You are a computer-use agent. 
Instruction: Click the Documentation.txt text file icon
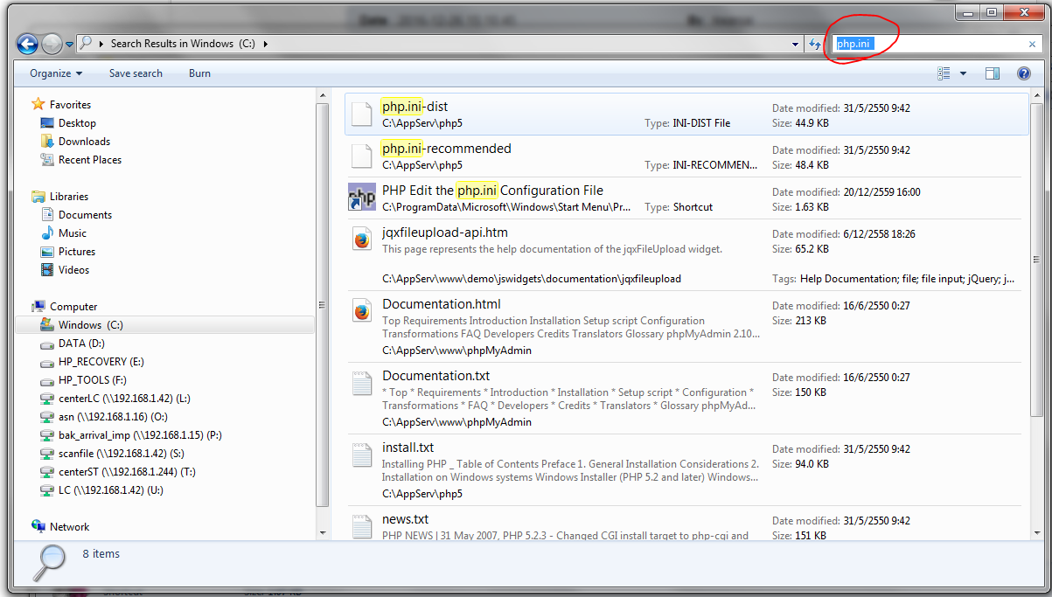362,384
